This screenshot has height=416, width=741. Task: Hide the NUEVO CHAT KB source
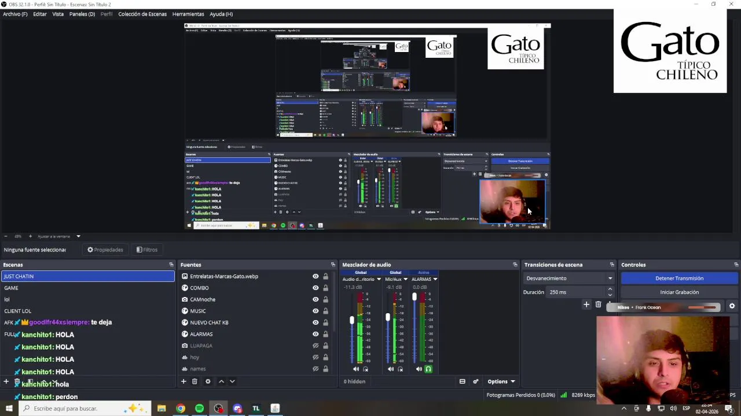point(316,322)
